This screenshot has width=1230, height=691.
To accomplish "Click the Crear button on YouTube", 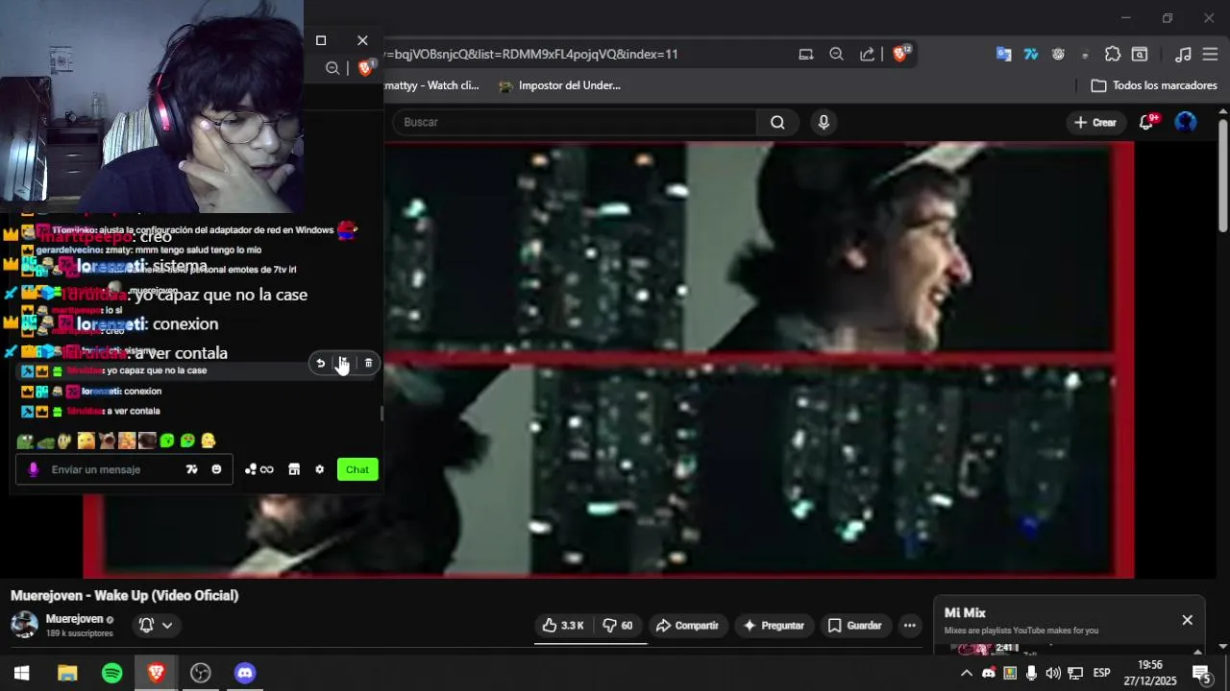I will tap(1095, 122).
